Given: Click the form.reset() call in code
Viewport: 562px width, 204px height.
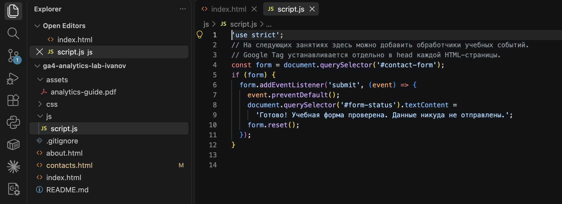Looking at the screenshot, I should 273,125.
